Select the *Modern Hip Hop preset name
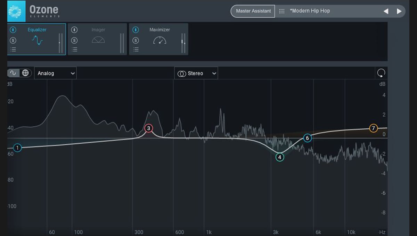 pos(310,11)
